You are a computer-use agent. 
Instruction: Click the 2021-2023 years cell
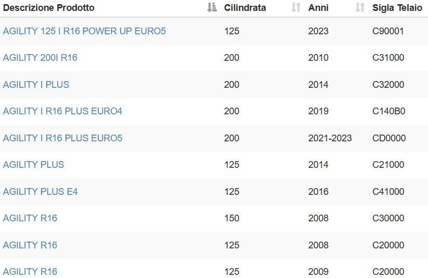coord(330,138)
